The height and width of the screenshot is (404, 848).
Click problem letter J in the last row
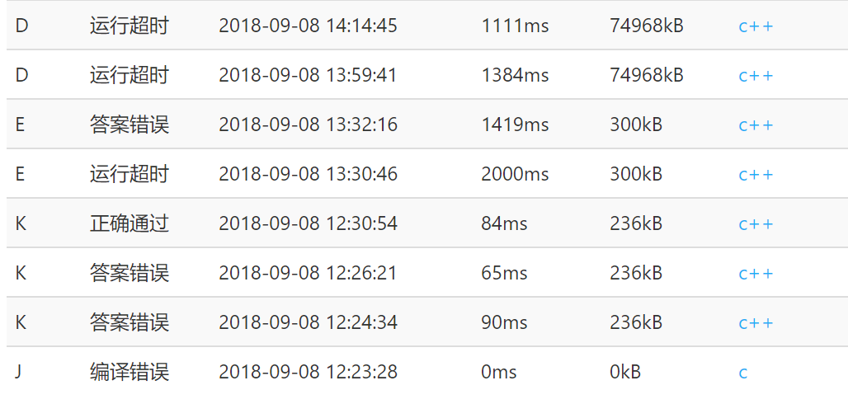(19, 372)
